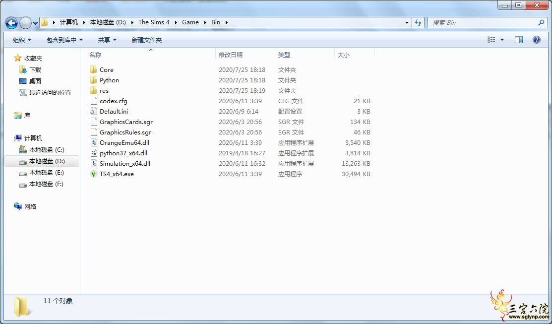552x324 pixels.
Task: Select 计算机 in the address breadcrumb
Action: point(69,22)
